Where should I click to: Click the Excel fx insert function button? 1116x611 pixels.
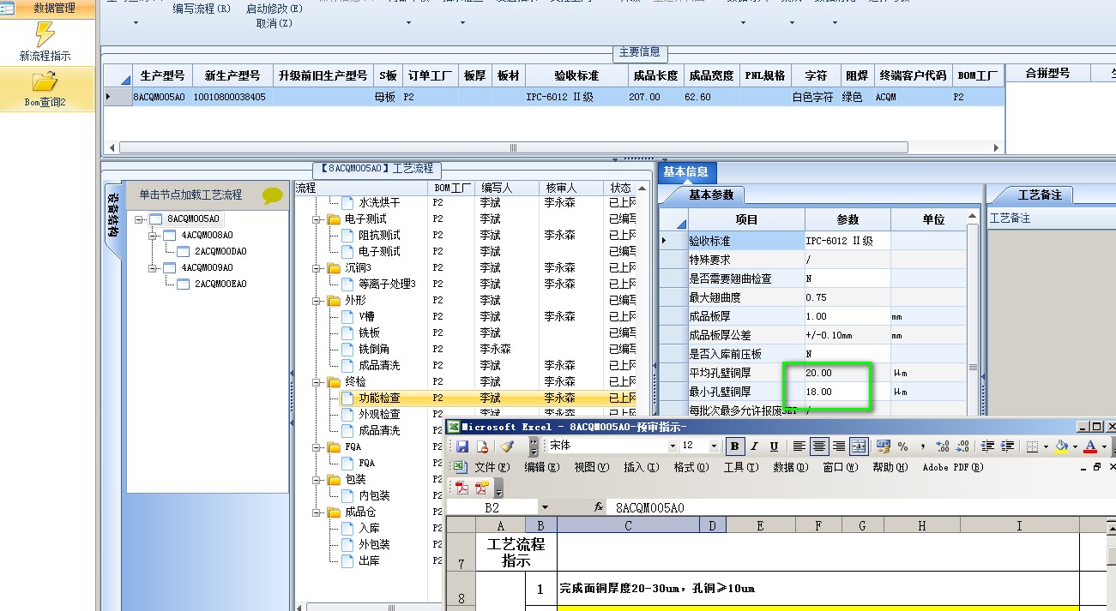pyautogui.click(x=599, y=507)
